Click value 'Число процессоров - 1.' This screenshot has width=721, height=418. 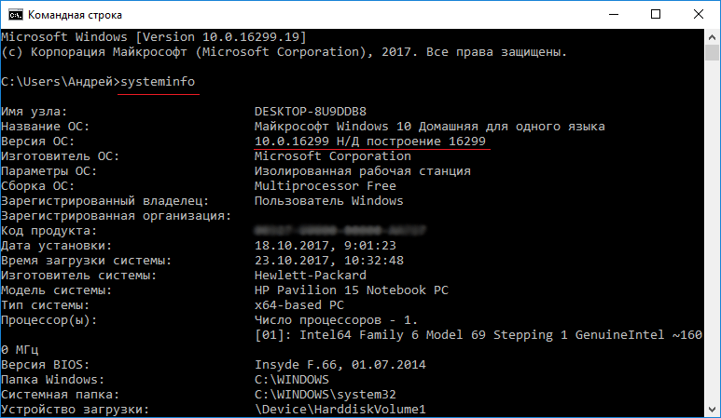[336, 320]
